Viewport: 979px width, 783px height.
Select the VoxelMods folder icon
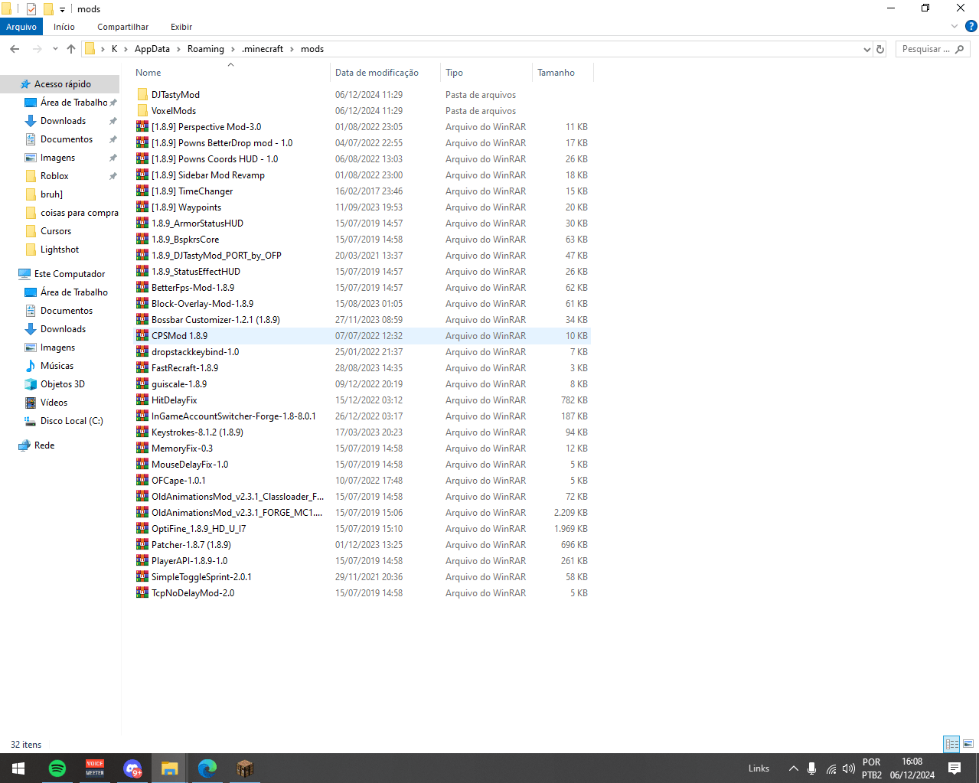[x=142, y=111]
